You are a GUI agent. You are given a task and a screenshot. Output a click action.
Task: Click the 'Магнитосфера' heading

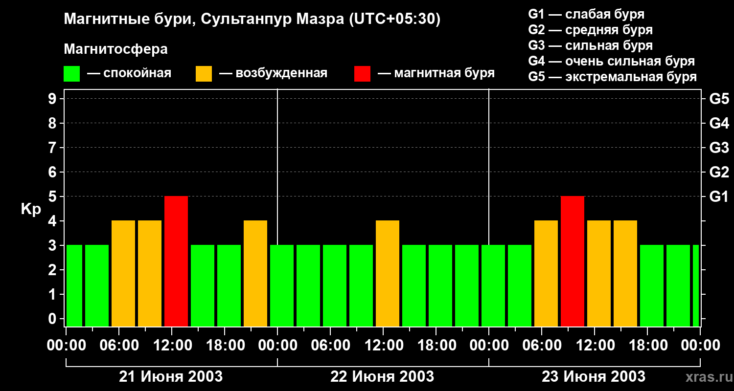coord(115,49)
